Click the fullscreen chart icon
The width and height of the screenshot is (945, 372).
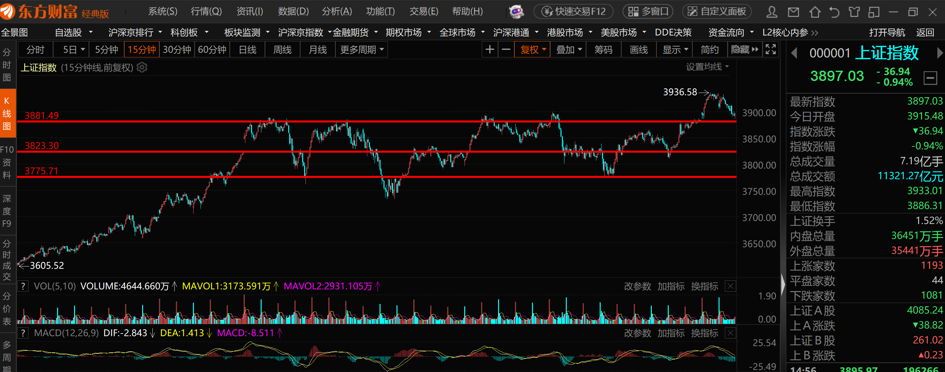770,49
